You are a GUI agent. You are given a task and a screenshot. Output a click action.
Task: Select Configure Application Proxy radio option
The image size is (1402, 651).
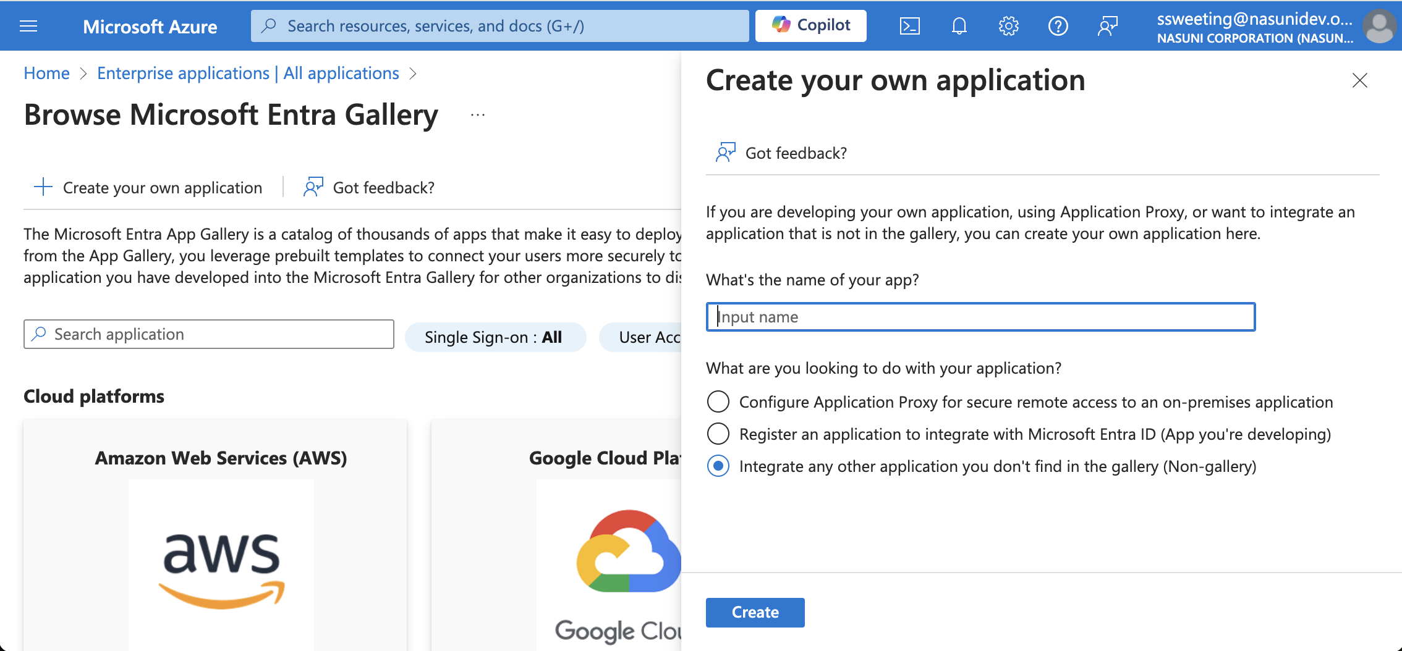coord(718,402)
